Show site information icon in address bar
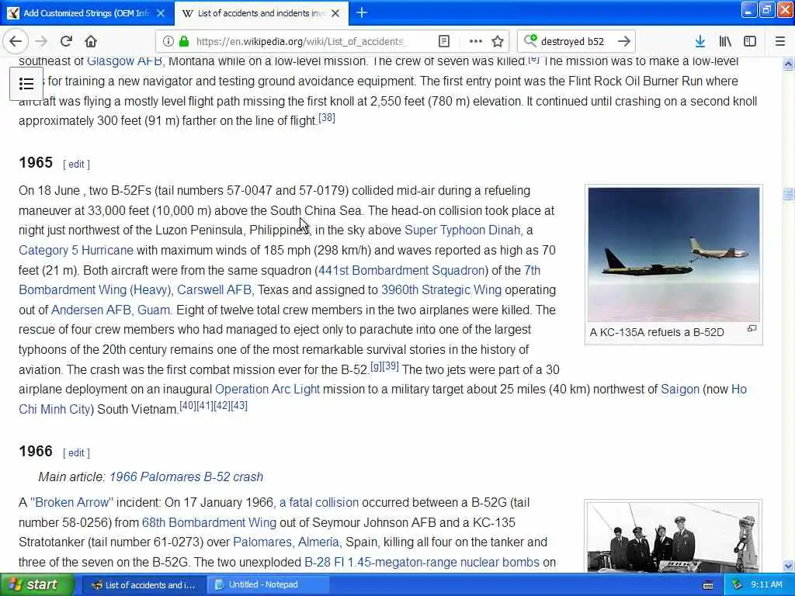 168,41
